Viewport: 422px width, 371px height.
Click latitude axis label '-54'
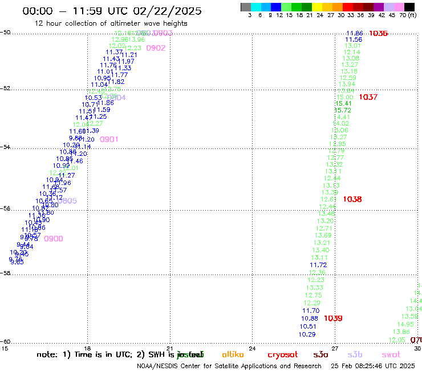click(x=5, y=147)
